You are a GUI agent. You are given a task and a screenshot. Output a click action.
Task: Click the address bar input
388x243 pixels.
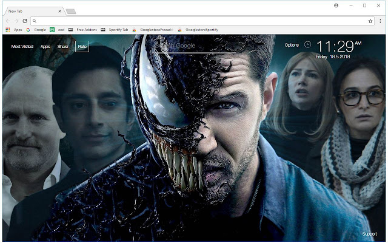(x=202, y=21)
